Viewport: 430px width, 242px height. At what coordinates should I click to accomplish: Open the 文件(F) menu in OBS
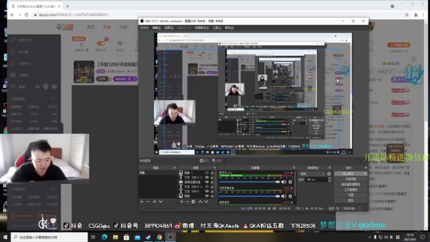coord(144,28)
